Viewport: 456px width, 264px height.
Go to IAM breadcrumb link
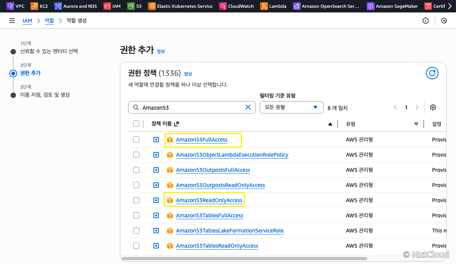click(27, 21)
